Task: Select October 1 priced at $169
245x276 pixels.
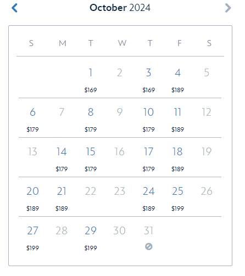Action: point(91,80)
